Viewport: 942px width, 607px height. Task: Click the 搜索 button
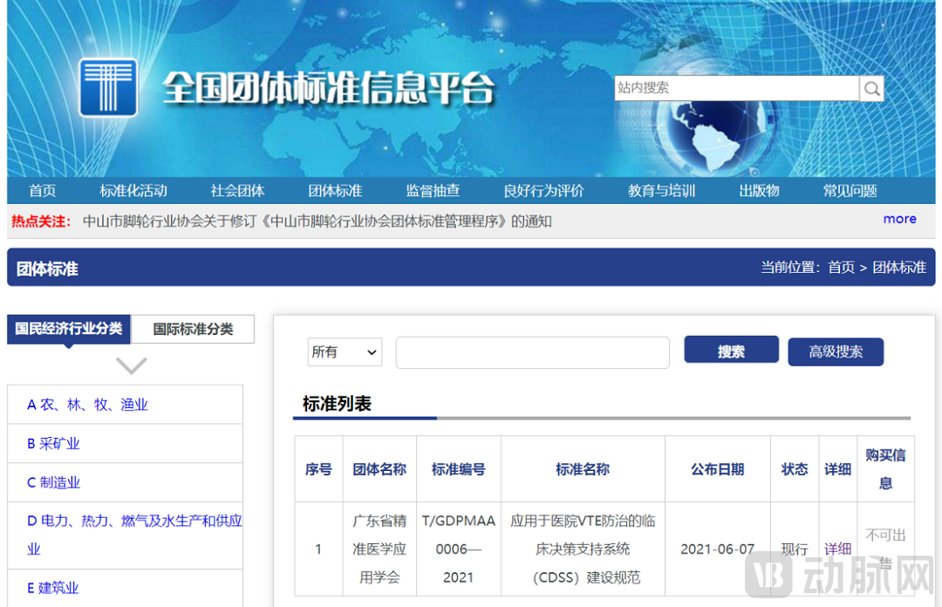(x=731, y=351)
